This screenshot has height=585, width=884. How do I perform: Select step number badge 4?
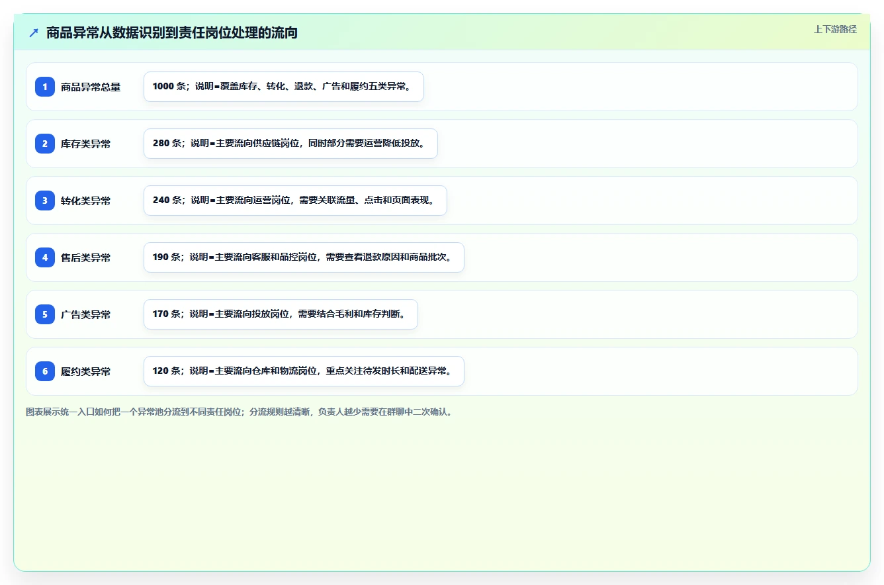click(x=45, y=257)
